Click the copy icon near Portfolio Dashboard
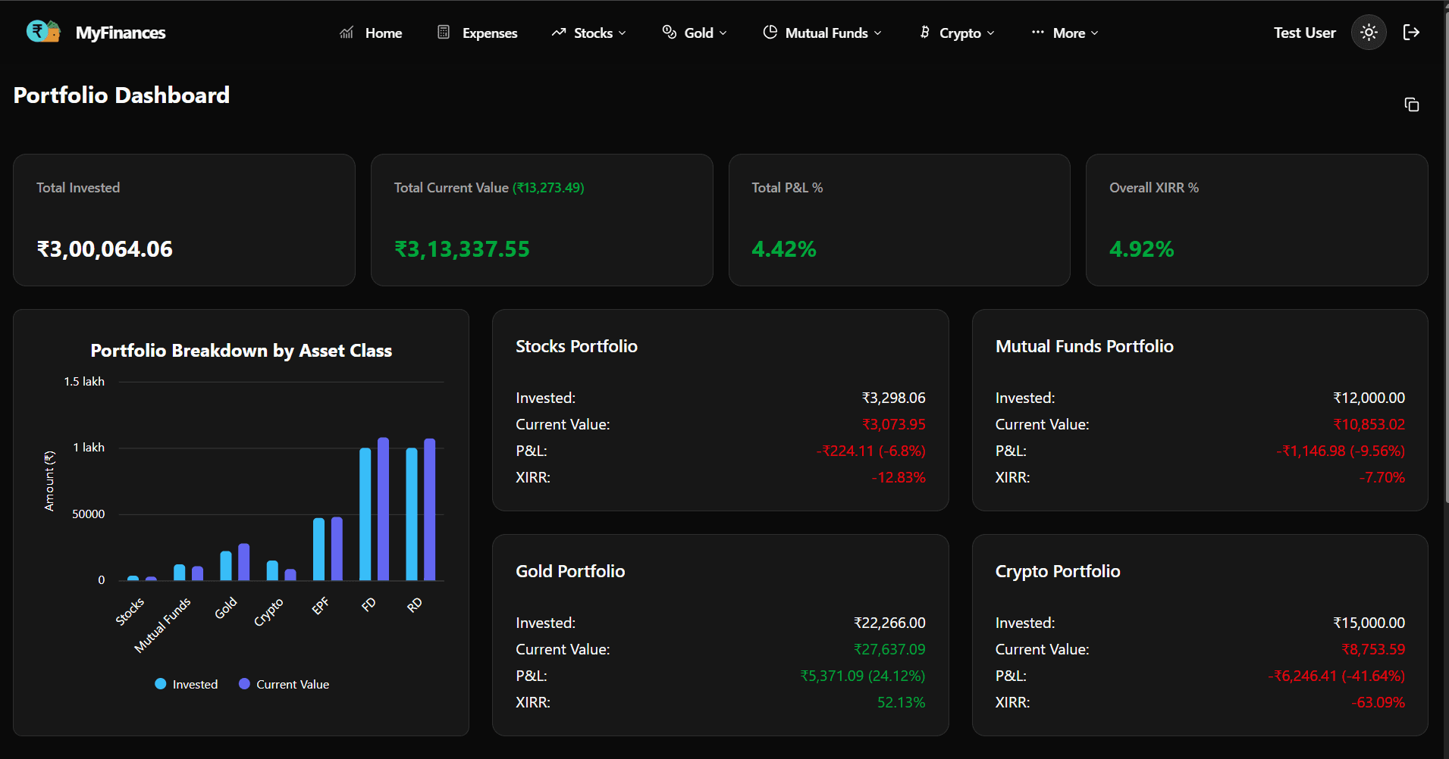The width and height of the screenshot is (1449, 759). click(x=1411, y=104)
